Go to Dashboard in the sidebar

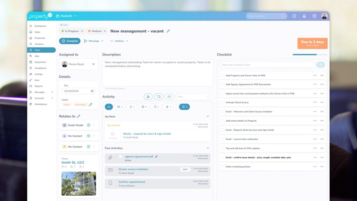[x=40, y=26]
